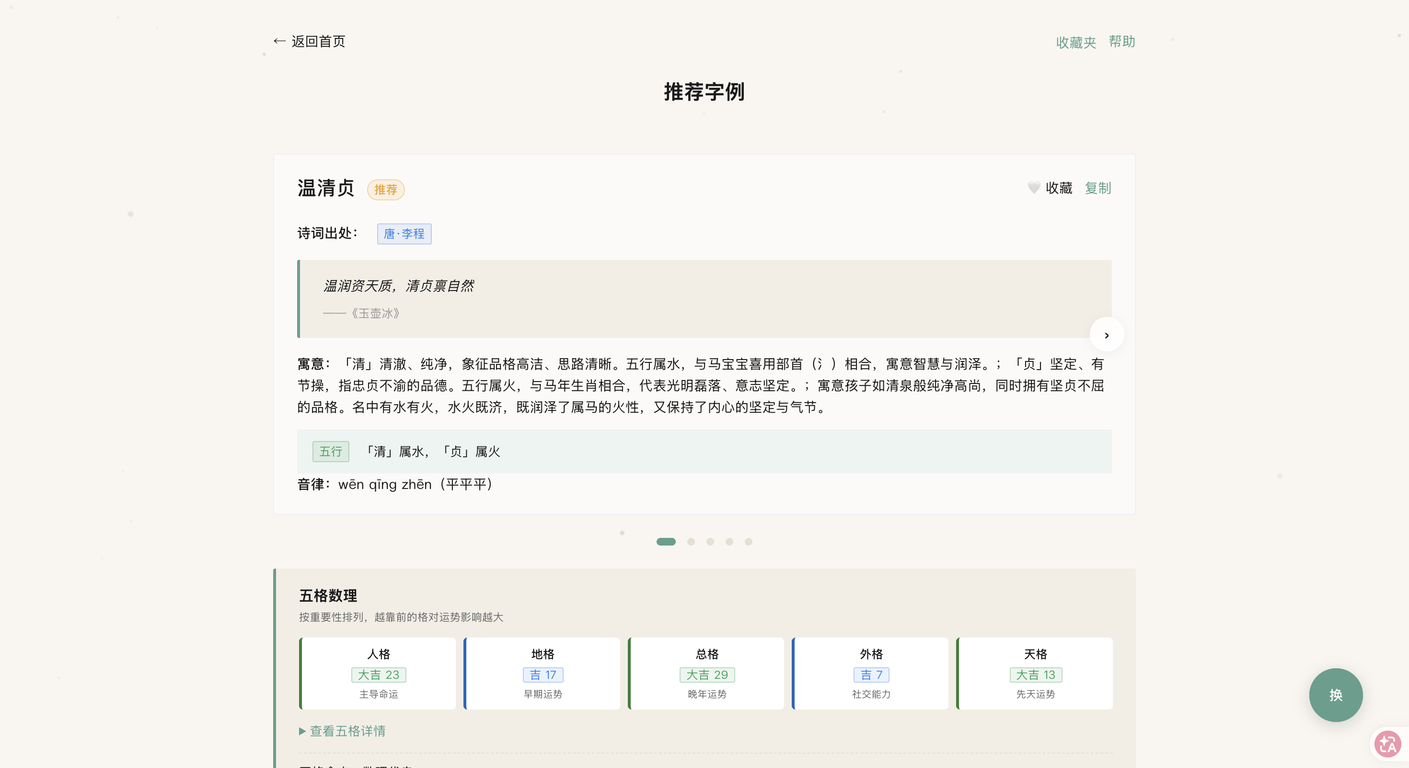Screen dimensions: 1409x768
Task: Click the 人格 大吉 23 card
Action: (378, 674)
